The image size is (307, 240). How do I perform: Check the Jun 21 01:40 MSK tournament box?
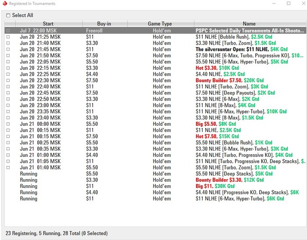(x=8, y=167)
